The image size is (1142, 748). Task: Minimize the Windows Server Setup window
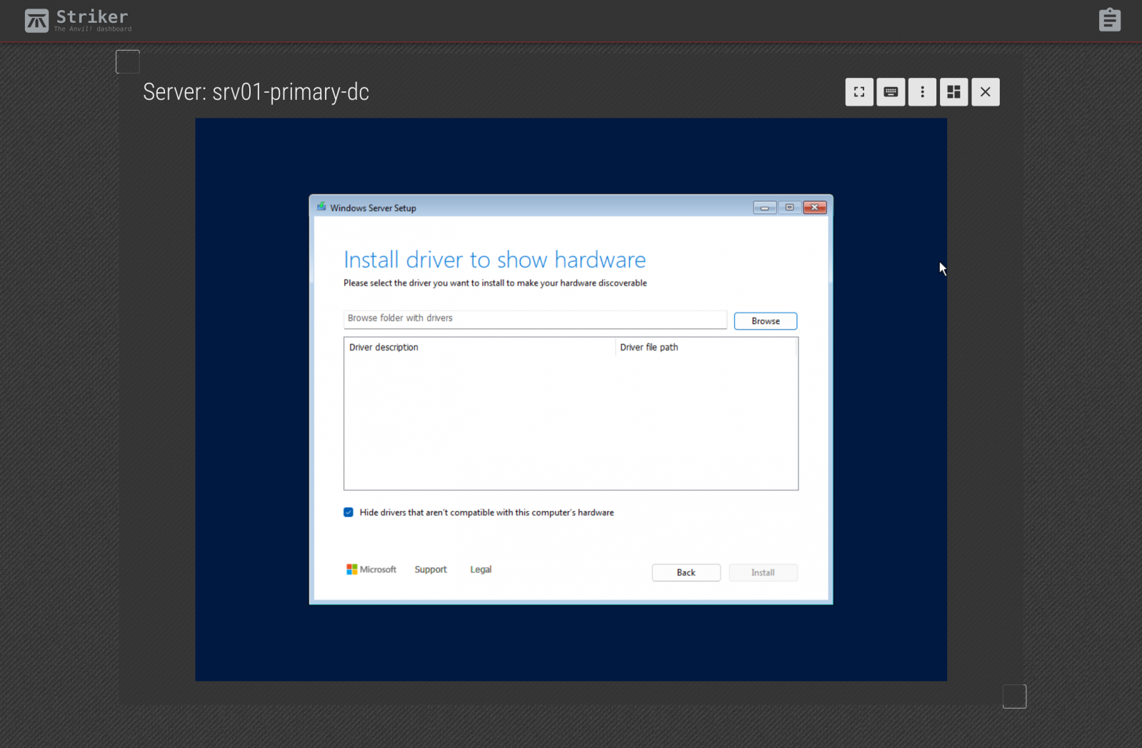click(x=764, y=208)
